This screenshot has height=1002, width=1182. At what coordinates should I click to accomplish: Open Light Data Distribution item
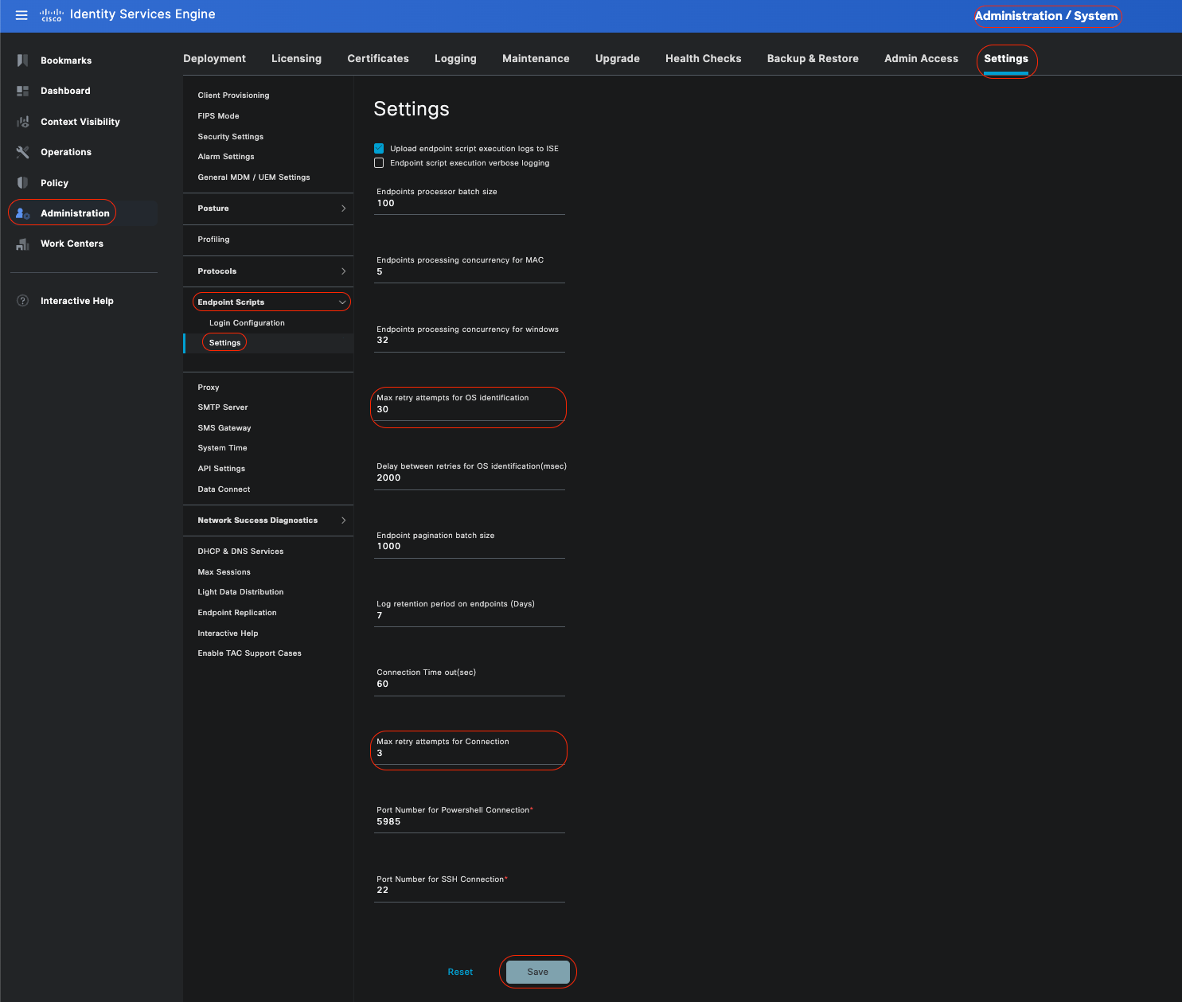click(x=240, y=592)
